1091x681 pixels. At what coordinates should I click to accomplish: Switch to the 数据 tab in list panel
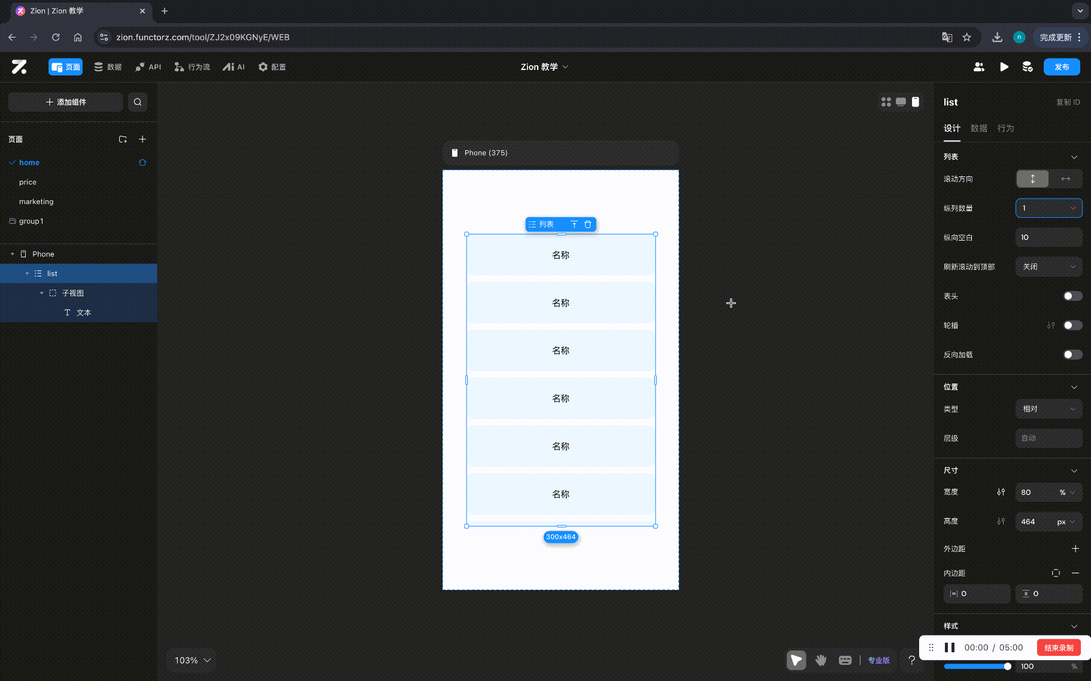[978, 128]
